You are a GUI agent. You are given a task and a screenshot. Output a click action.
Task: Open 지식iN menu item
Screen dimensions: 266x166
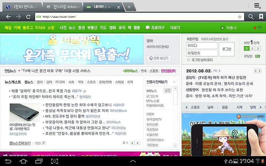pyautogui.click(x=40, y=28)
